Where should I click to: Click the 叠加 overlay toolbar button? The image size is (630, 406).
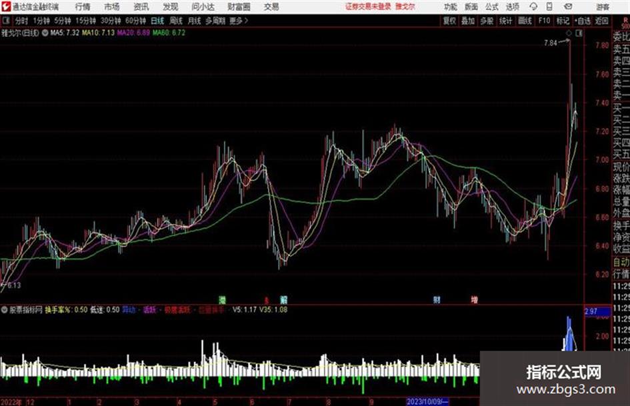click(468, 21)
